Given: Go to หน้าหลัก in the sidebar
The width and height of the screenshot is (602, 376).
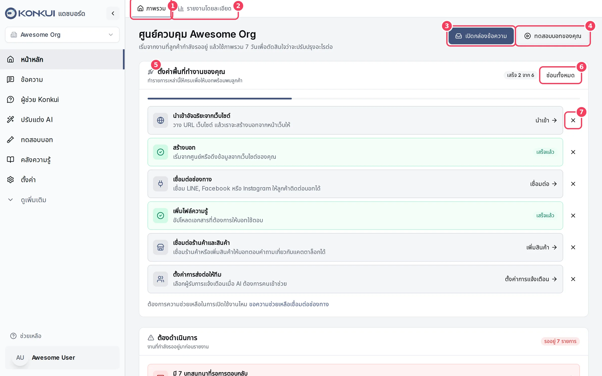Looking at the screenshot, I should [62, 59].
